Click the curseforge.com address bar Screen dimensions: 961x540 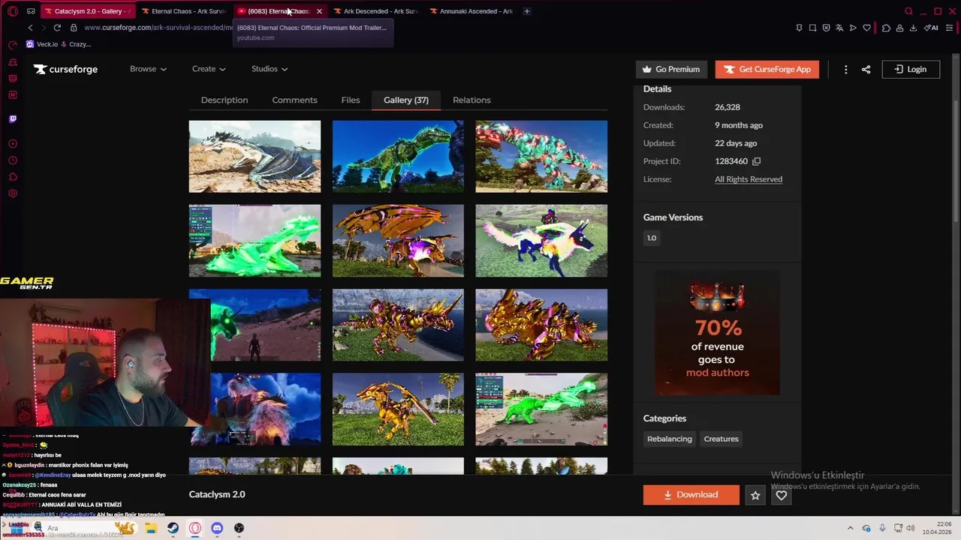point(158,28)
